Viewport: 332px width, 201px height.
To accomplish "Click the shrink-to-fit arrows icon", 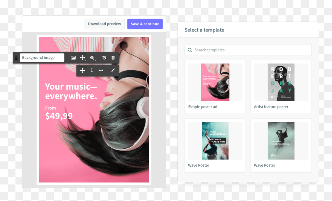I will [x=113, y=70].
